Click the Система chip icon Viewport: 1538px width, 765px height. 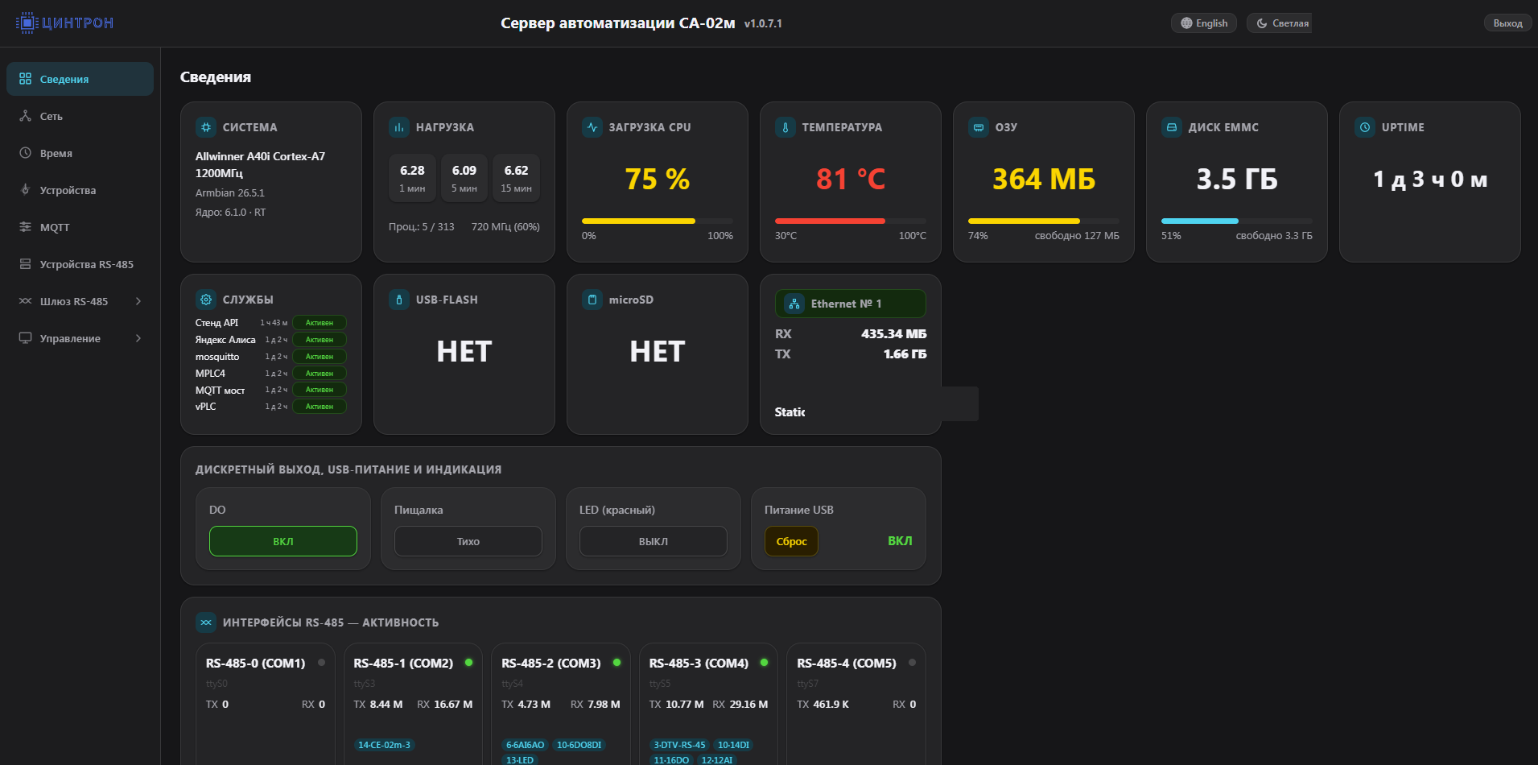(x=206, y=127)
